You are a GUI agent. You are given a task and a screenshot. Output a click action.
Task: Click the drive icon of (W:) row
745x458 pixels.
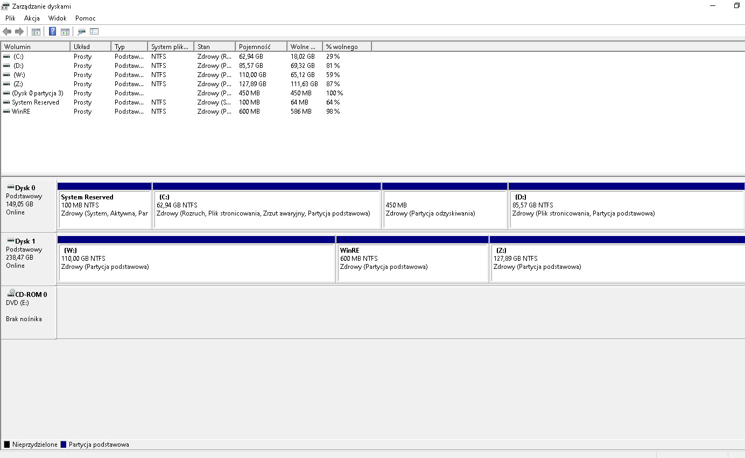[x=6, y=75]
